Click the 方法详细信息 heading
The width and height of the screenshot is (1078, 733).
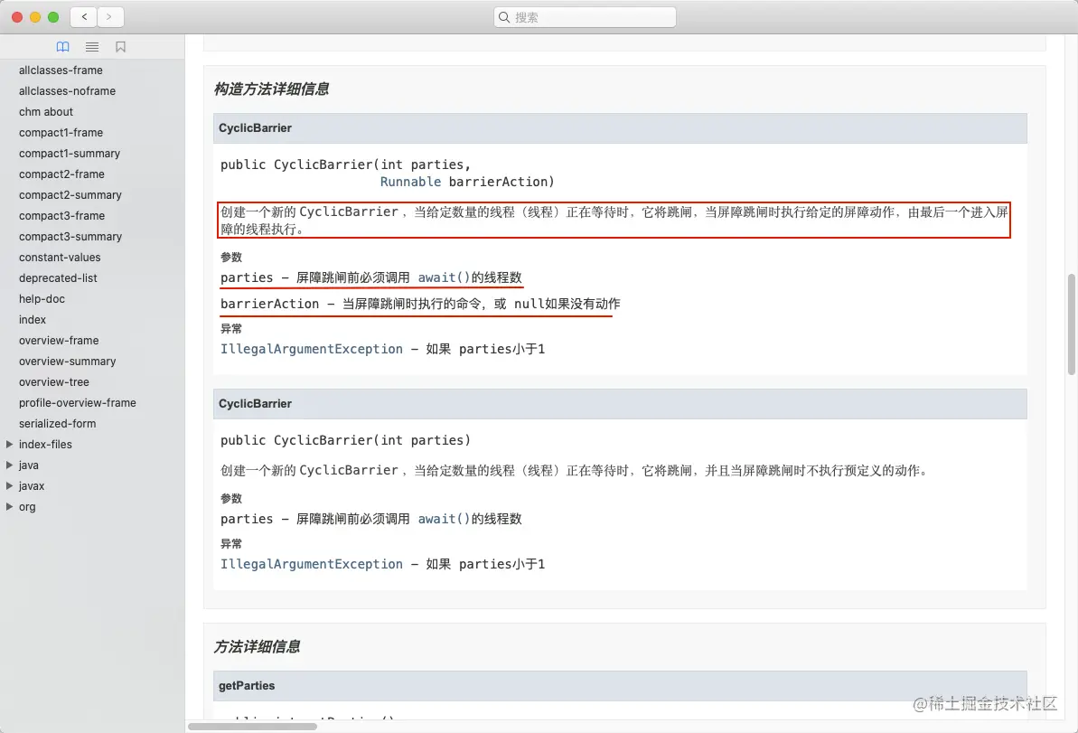point(257,646)
